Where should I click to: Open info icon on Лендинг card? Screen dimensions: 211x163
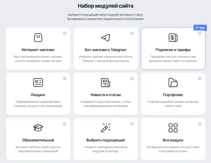65,78
